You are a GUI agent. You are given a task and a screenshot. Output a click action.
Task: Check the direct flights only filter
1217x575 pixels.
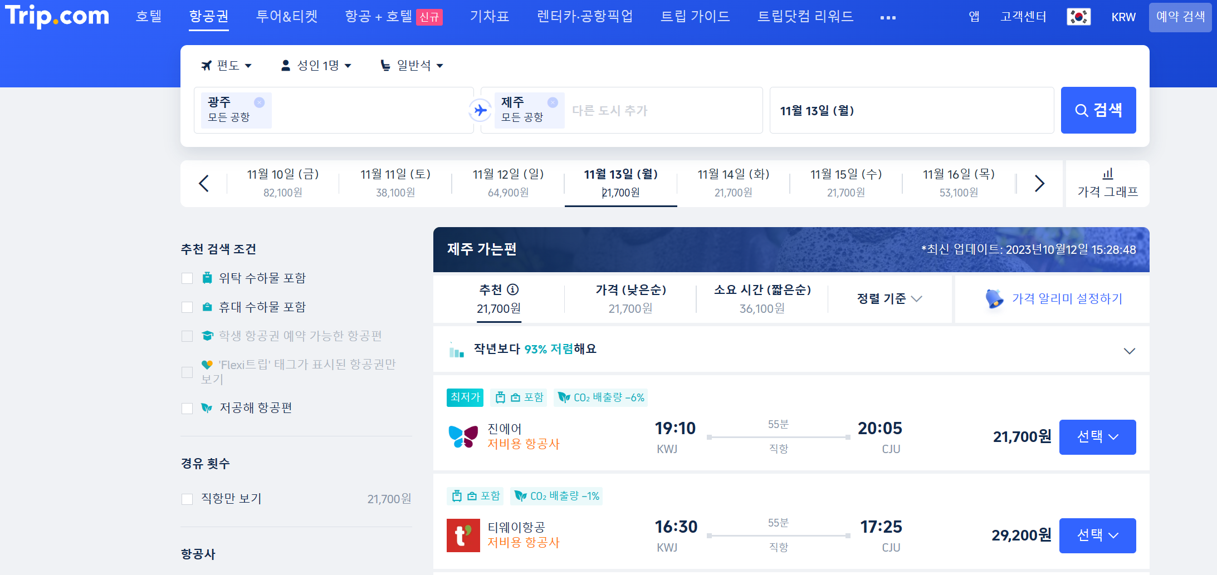(187, 499)
